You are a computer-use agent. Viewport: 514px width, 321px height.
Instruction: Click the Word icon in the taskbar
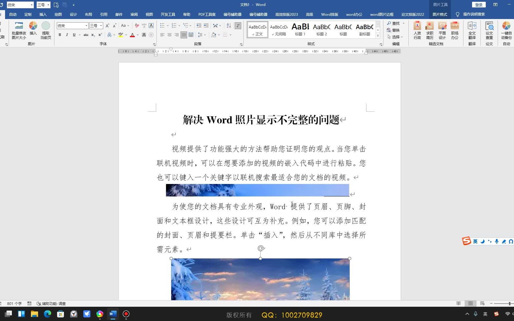tap(113, 314)
